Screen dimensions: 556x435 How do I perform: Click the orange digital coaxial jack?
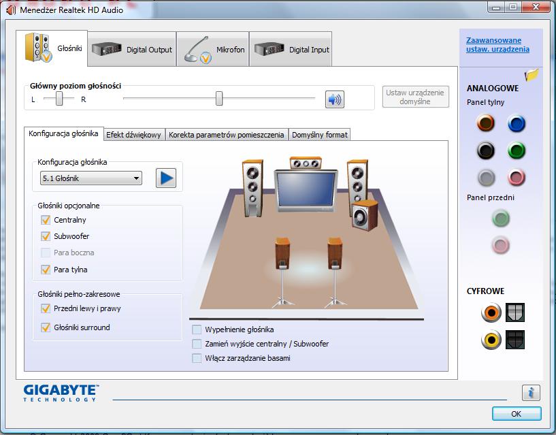point(491,312)
